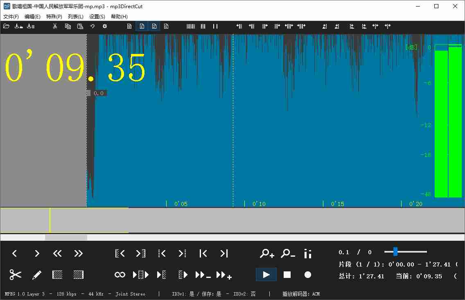The width and height of the screenshot is (465, 300).
Task: Stop playback with the stop button
Action: (x=287, y=275)
